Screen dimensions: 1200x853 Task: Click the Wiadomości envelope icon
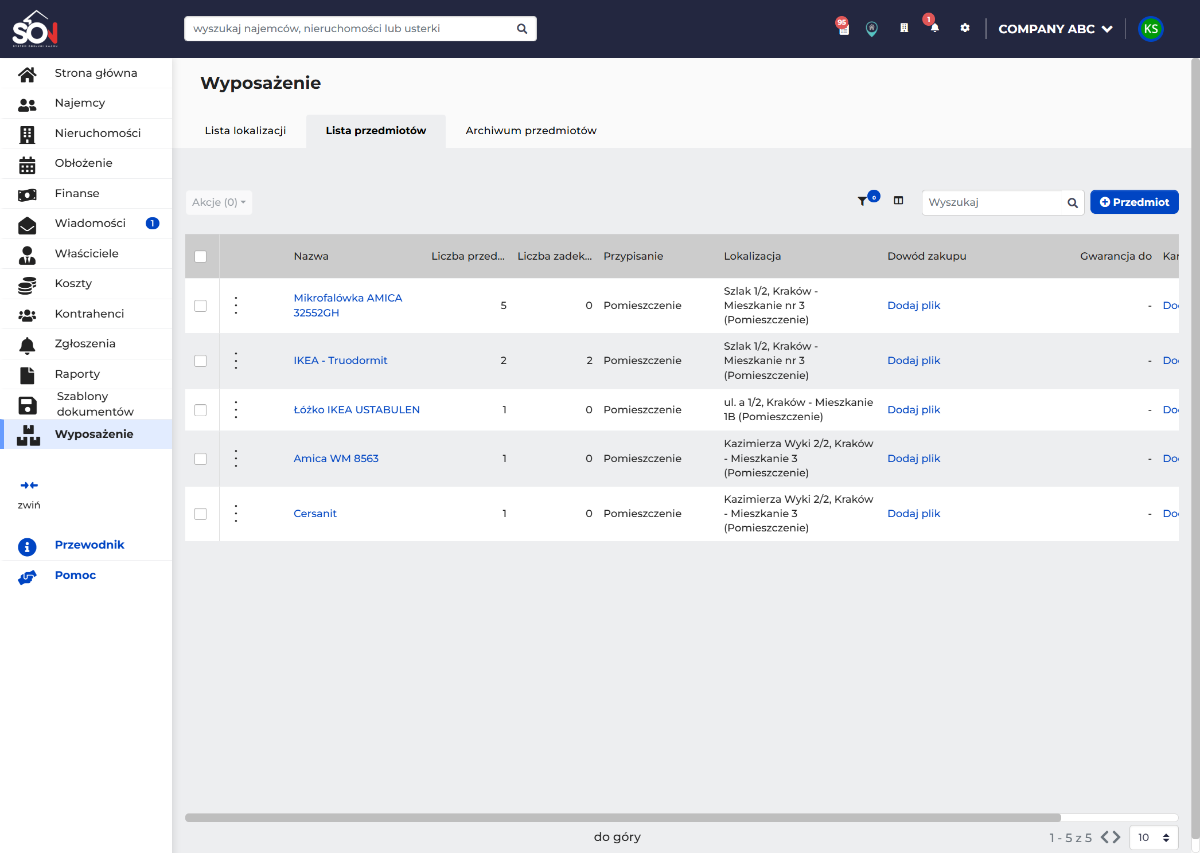[27, 225]
